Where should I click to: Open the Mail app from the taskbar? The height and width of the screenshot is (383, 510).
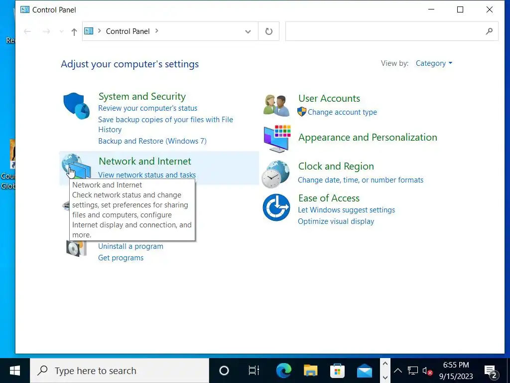click(x=364, y=371)
